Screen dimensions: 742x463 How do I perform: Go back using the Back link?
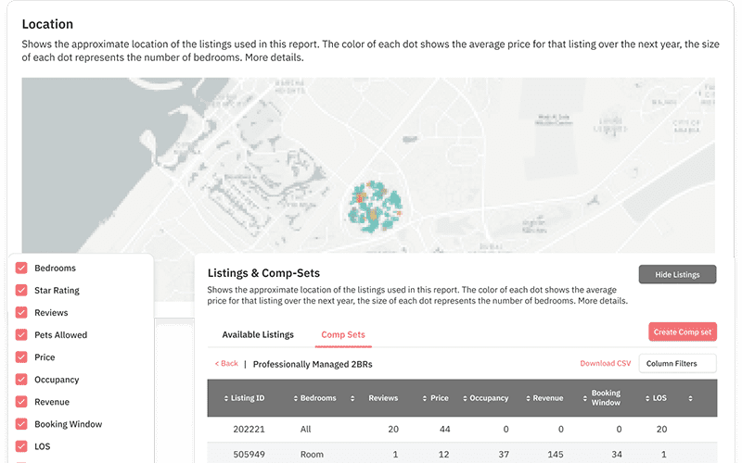pos(226,364)
